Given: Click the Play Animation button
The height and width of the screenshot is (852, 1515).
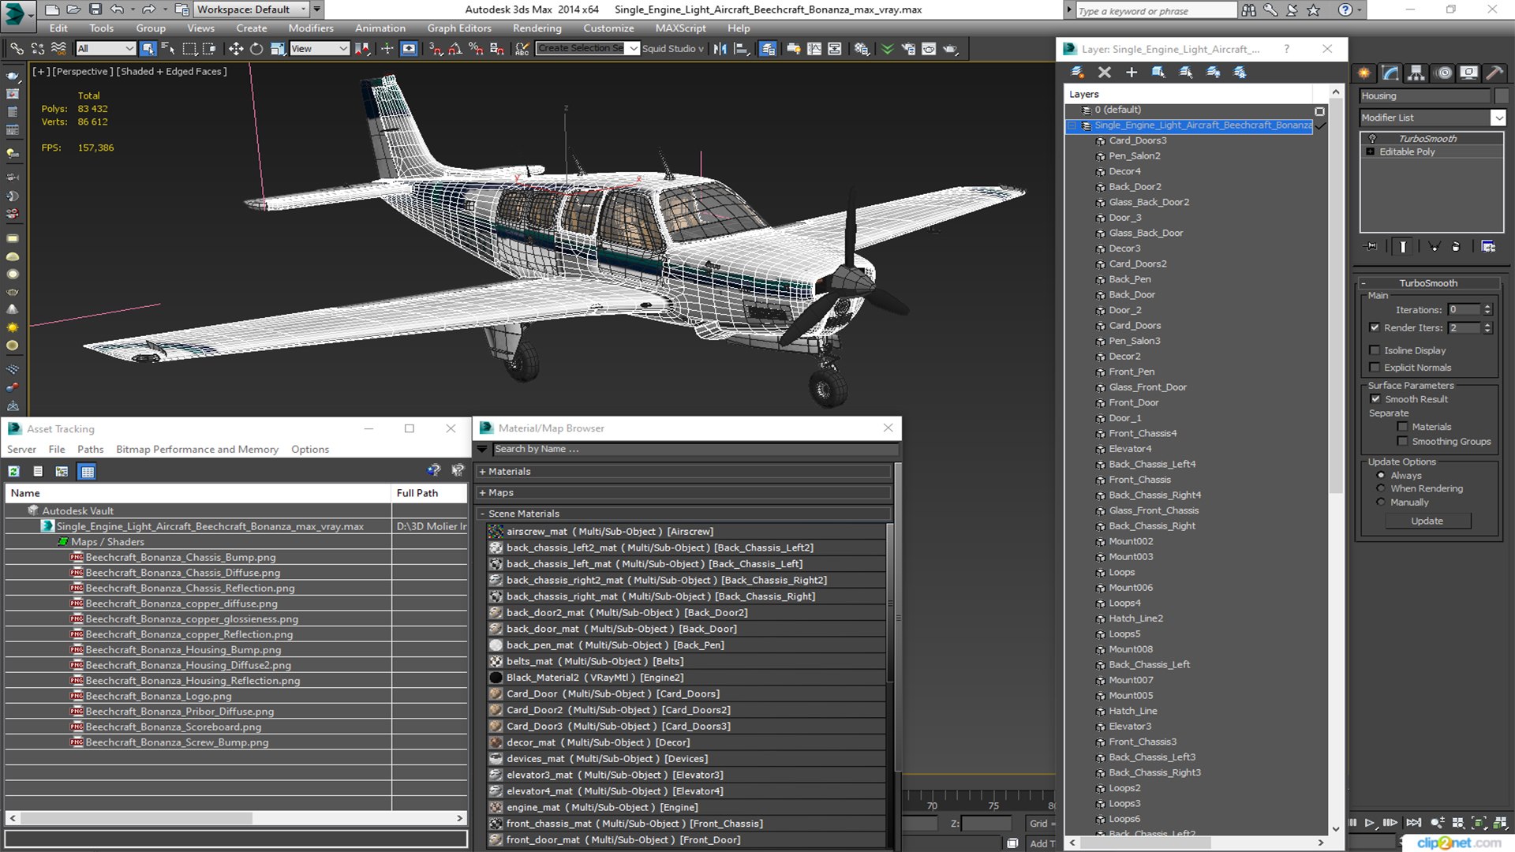Looking at the screenshot, I should [1371, 823].
